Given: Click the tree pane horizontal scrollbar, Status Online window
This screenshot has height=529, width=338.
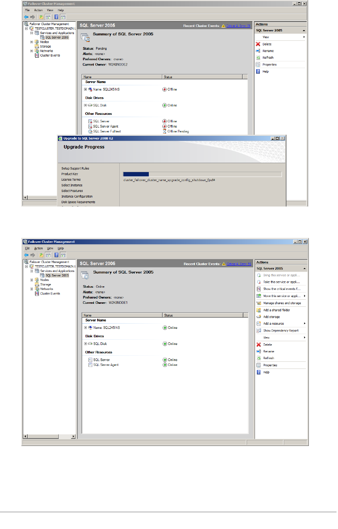Looking at the screenshot, I should [x=49, y=436].
